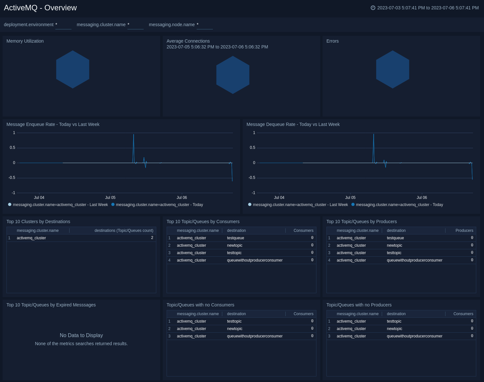Edit the messaging.cluster.name filter value

pos(136,25)
